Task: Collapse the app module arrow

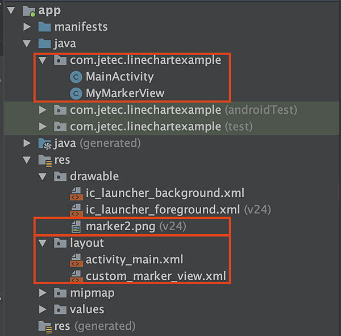Action: point(11,10)
